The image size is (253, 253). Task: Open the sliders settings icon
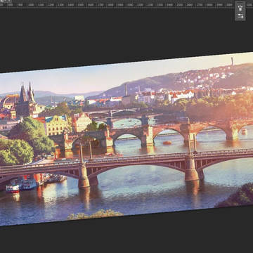240,16
